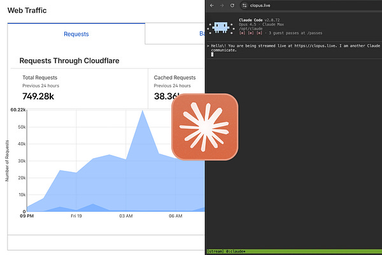382x255 pixels.
Task: Click Claude Code v2.0.72 title text
Action: coord(259,20)
